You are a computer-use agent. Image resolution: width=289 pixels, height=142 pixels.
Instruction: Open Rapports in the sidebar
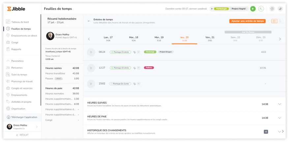[16, 49]
